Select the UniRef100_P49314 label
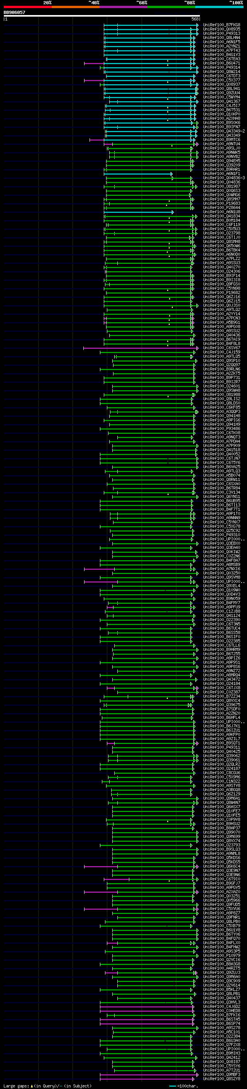Screen dimensions: 247x1089 [222, 67]
